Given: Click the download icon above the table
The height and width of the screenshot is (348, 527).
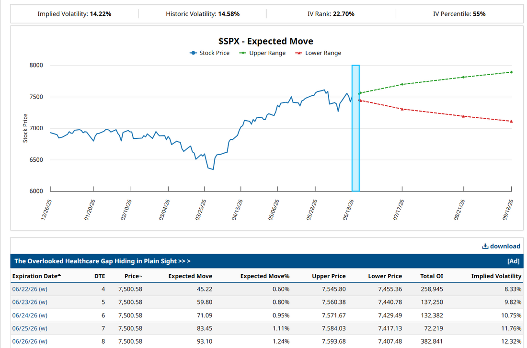Looking at the screenshot, I should coord(485,246).
